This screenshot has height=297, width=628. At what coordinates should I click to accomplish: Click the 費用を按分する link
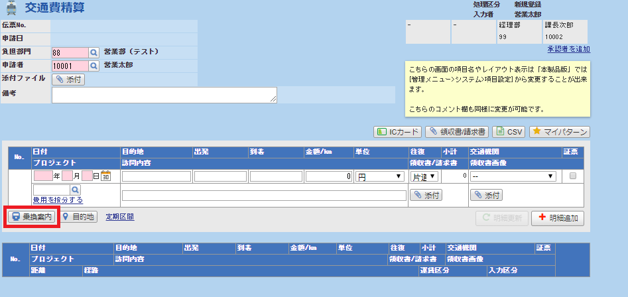pyautogui.click(x=58, y=200)
